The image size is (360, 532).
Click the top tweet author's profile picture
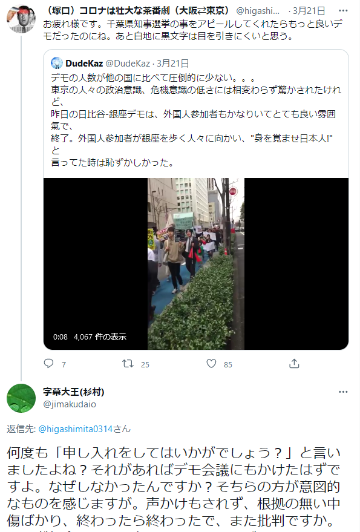[x=21, y=19]
